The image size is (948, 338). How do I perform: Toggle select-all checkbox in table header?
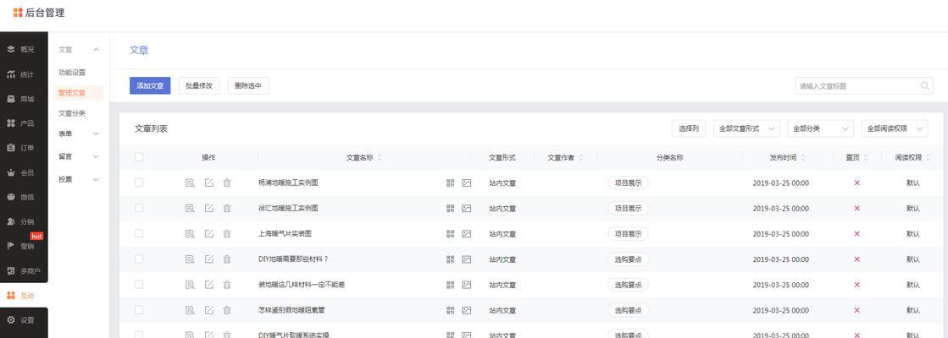pos(139,156)
